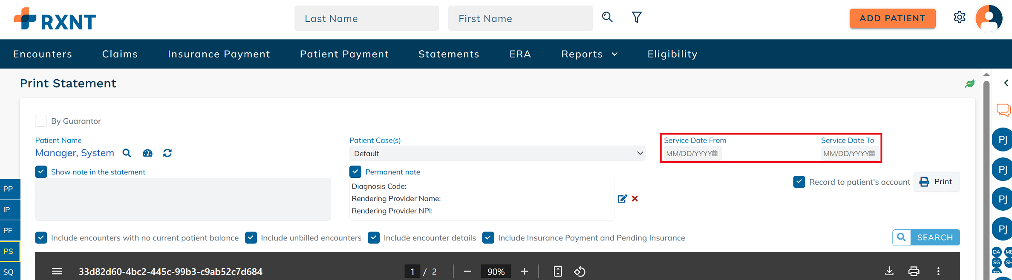Click the patient search magnifier icon in header

607,17
